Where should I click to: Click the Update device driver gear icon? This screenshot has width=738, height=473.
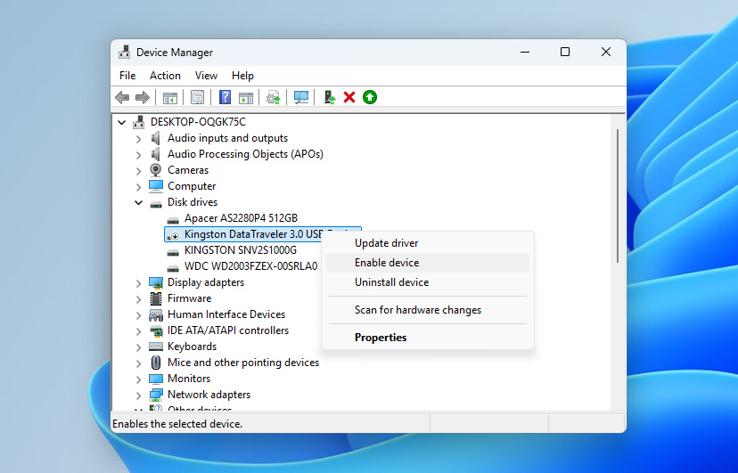[274, 98]
